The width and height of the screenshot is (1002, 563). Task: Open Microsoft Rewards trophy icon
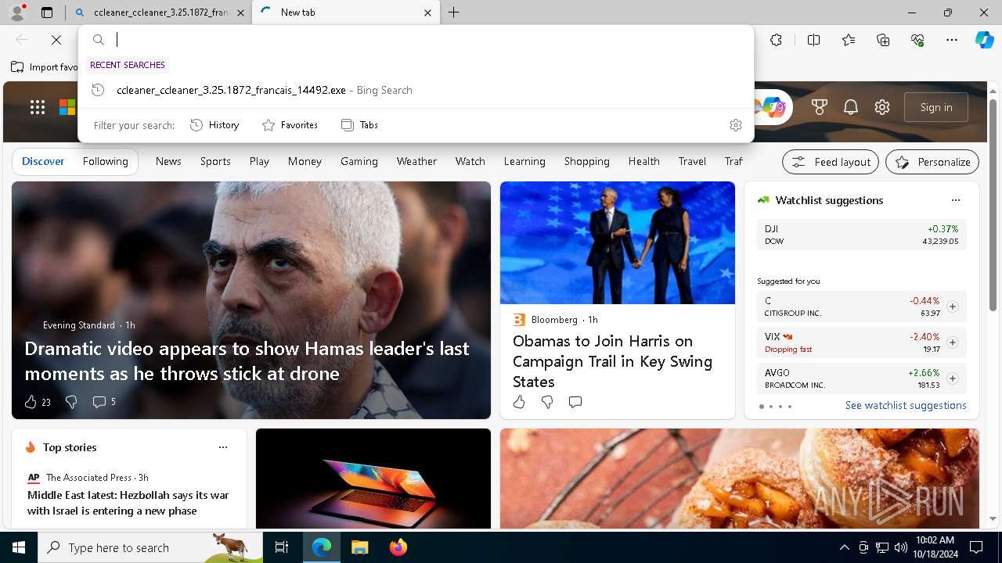820,107
